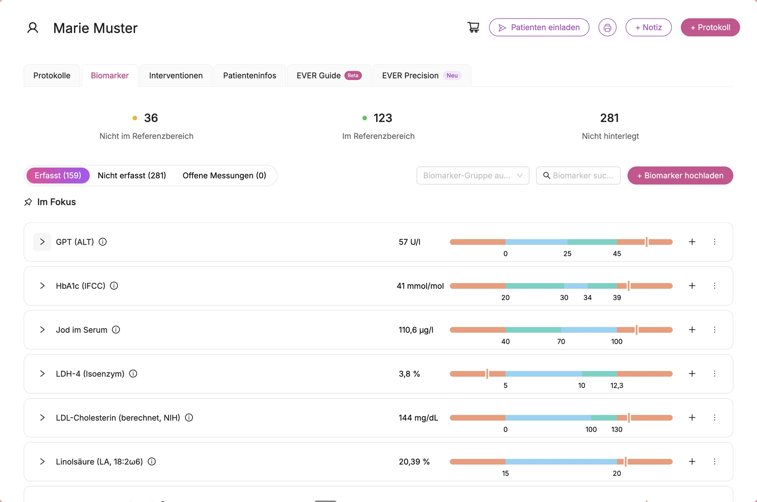Open info icon for HbA1c (IFCC)
The image size is (757, 502).
pos(114,286)
